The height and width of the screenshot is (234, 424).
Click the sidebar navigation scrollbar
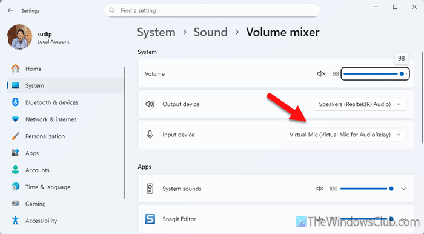[x=125, y=133]
